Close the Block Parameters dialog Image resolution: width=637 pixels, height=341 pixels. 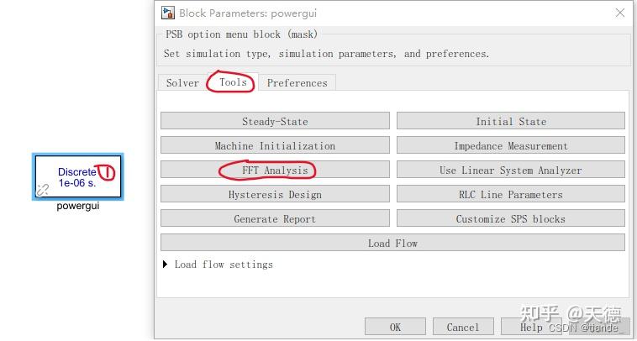(620, 13)
